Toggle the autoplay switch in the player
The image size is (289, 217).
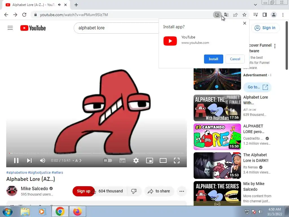click(108, 160)
